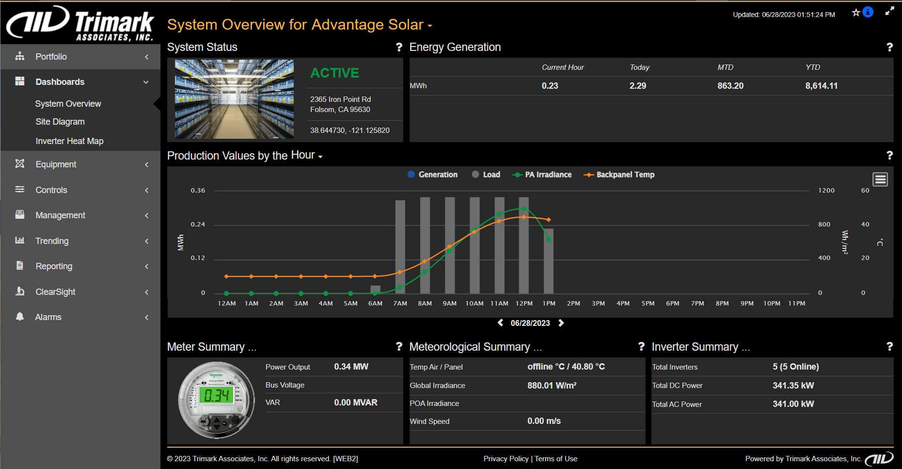Image resolution: width=902 pixels, height=469 pixels.
Task: Click the Trending chart sidebar icon
Action: click(x=20, y=241)
